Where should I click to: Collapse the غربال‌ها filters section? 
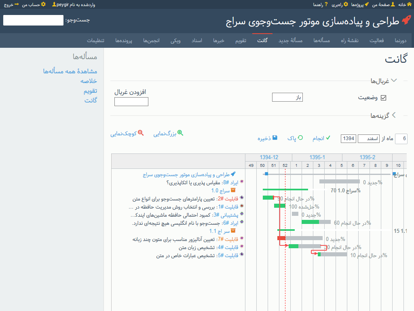pos(394,81)
